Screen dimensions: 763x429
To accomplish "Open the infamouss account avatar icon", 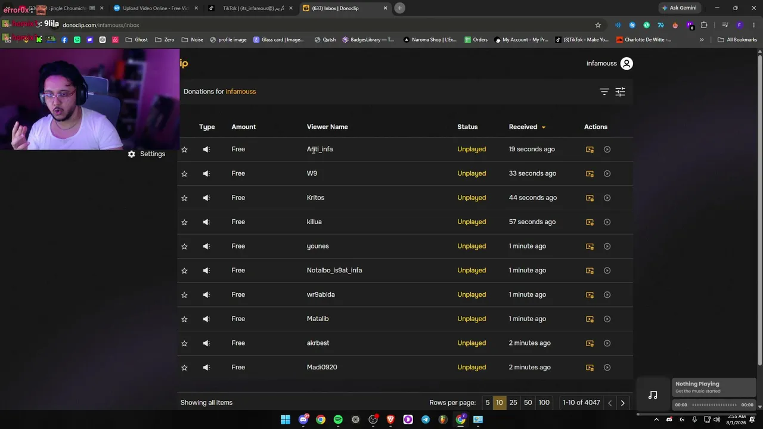I will click(626, 64).
